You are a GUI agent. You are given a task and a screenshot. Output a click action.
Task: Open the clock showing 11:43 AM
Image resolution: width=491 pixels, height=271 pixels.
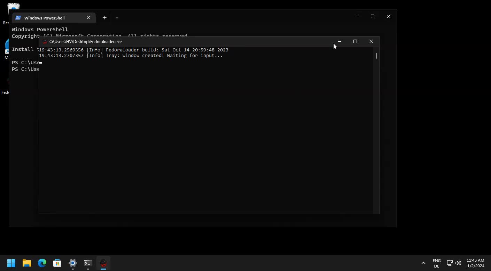point(475,263)
